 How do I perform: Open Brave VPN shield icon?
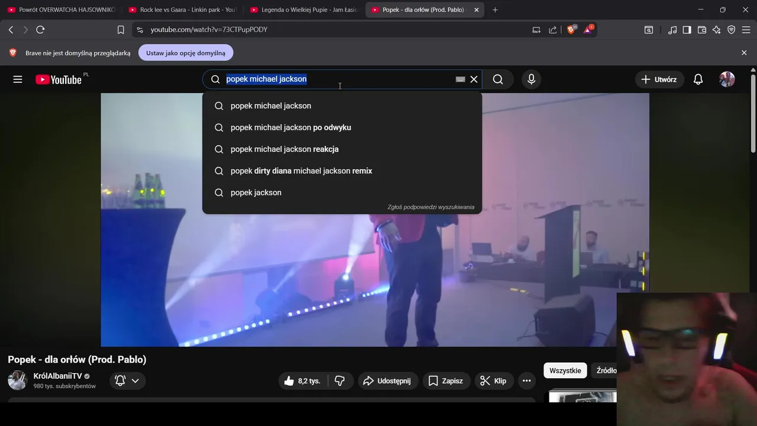coord(732,30)
